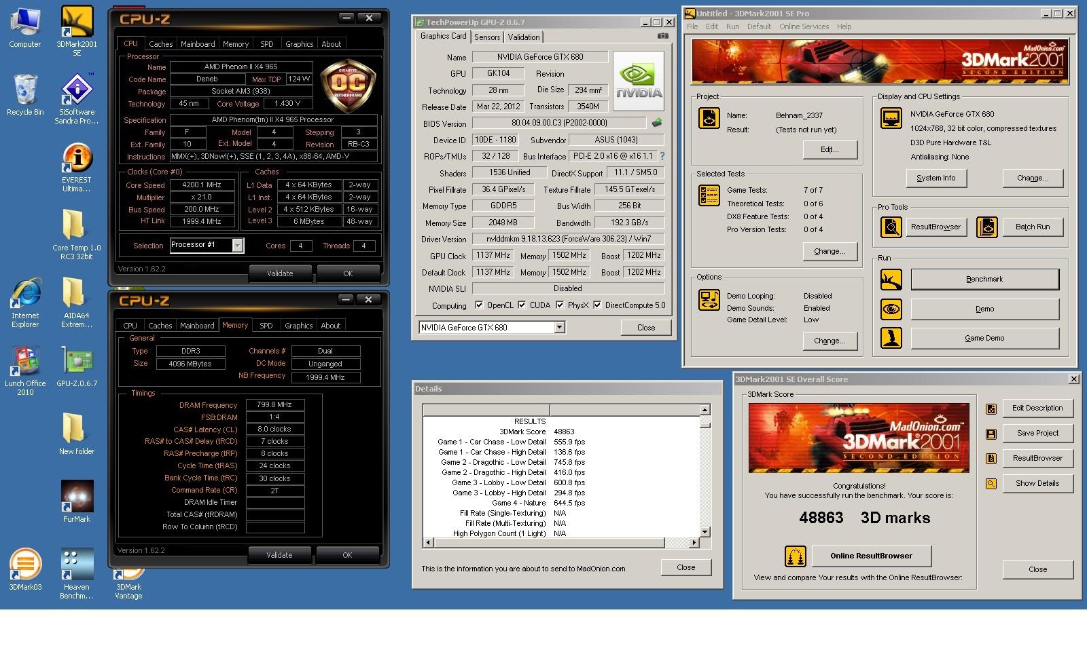The height and width of the screenshot is (648, 1087).
Task: Switch to Sensors tab in GPU-Z
Action: pyautogui.click(x=487, y=37)
